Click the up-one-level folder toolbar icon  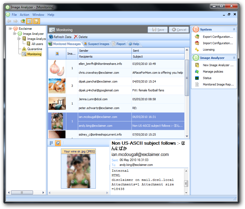tap(23, 21)
